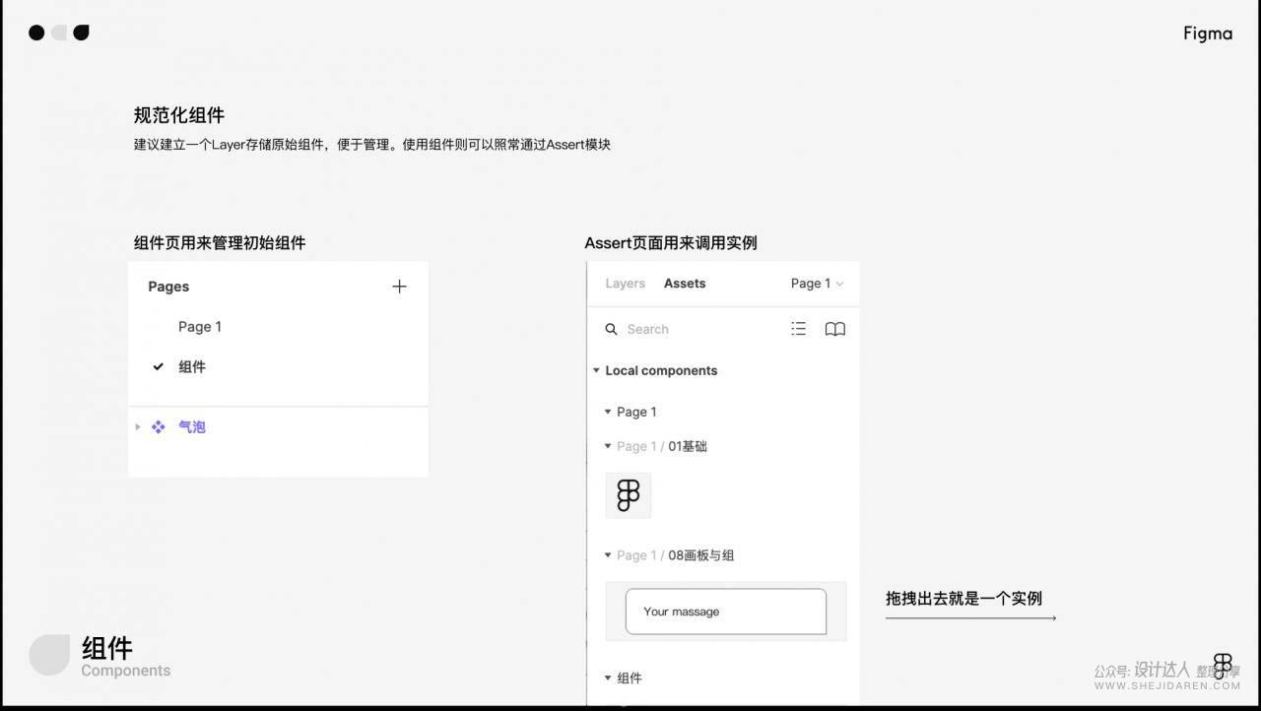Collapse the Page 1 / 08画板与组 group
Image resolution: width=1261 pixels, height=711 pixels.
tap(608, 555)
